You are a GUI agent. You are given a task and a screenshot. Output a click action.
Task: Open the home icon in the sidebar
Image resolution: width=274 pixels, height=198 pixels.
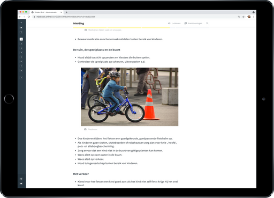[x=21, y=27]
